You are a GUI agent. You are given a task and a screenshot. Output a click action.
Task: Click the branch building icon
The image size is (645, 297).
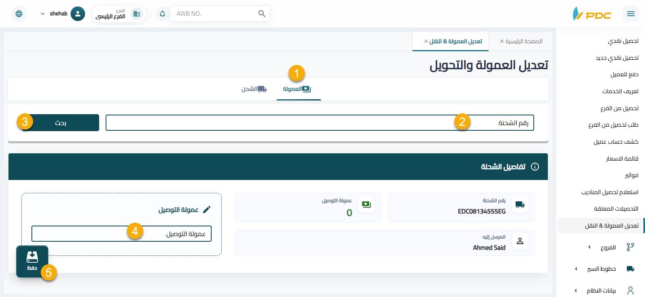point(137,14)
